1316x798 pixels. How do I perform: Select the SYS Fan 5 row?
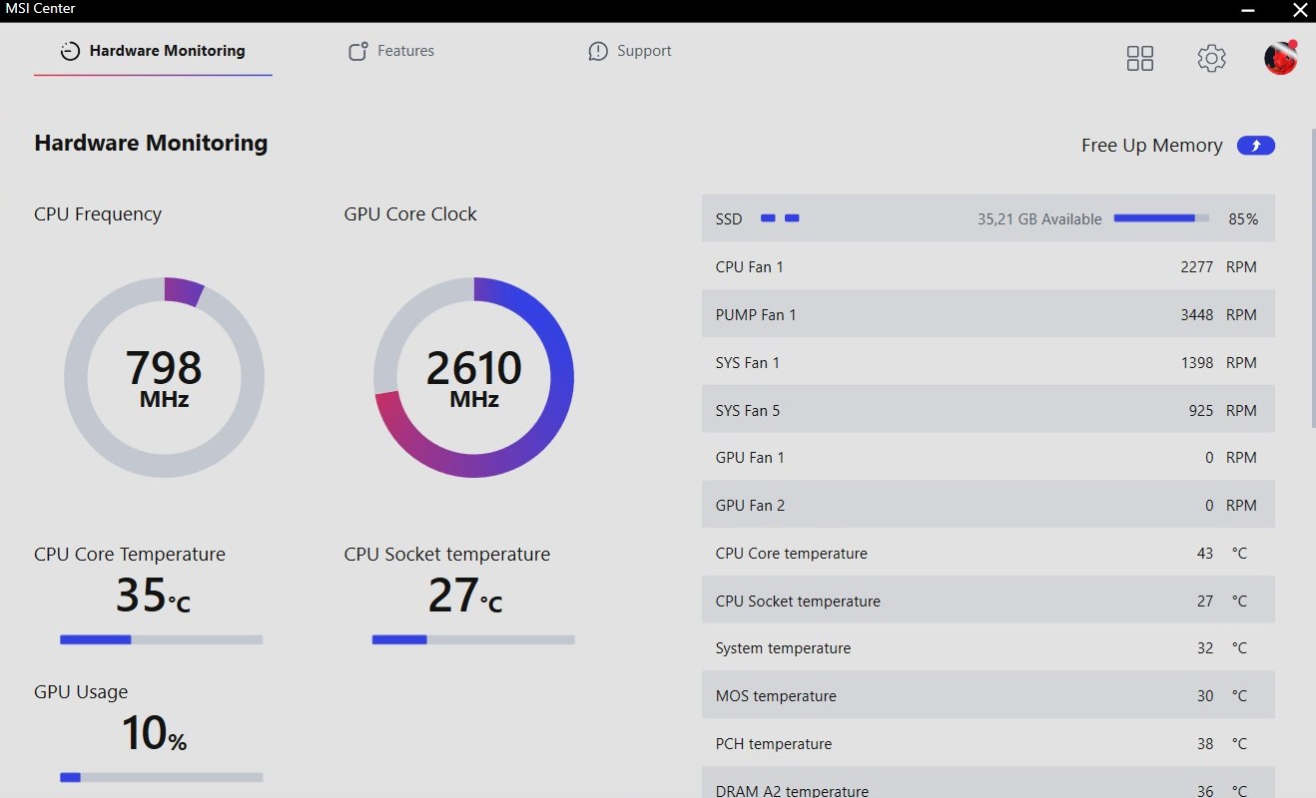click(988, 410)
